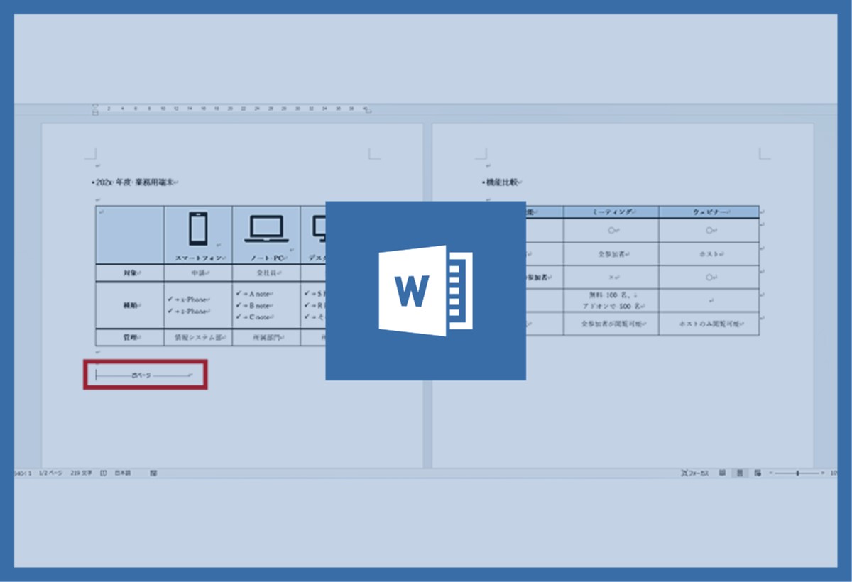
Task: Select the Print Layout view icon
Action: coord(739,473)
